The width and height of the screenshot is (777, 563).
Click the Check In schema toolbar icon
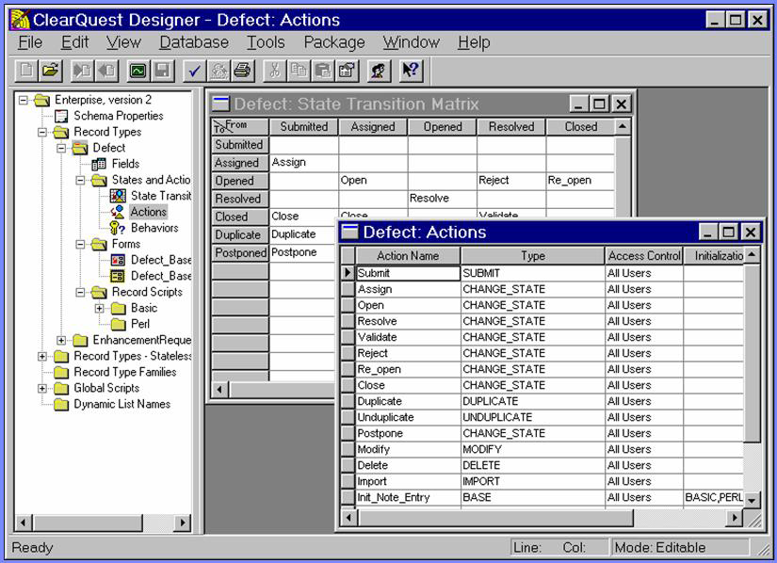click(x=106, y=71)
